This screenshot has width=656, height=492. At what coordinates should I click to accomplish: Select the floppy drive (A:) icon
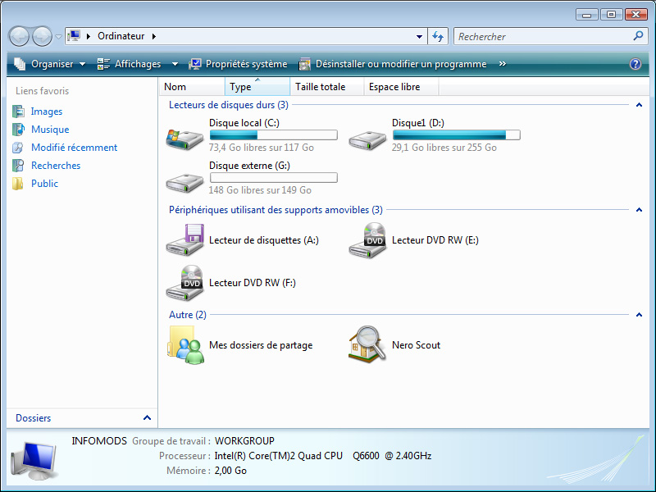click(x=184, y=239)
